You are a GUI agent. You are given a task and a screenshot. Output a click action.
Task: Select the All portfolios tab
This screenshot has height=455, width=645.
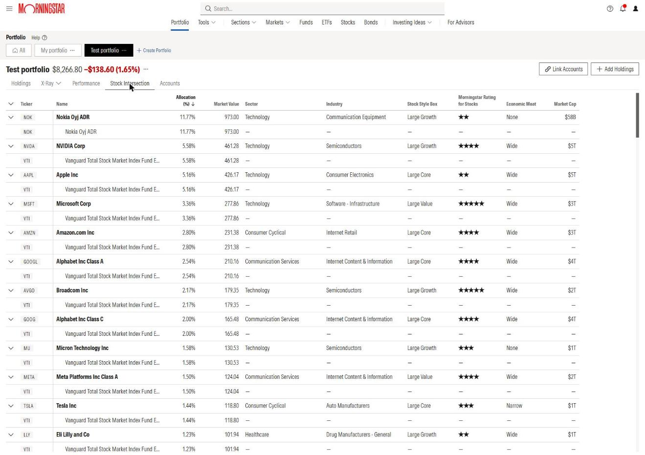19,50
